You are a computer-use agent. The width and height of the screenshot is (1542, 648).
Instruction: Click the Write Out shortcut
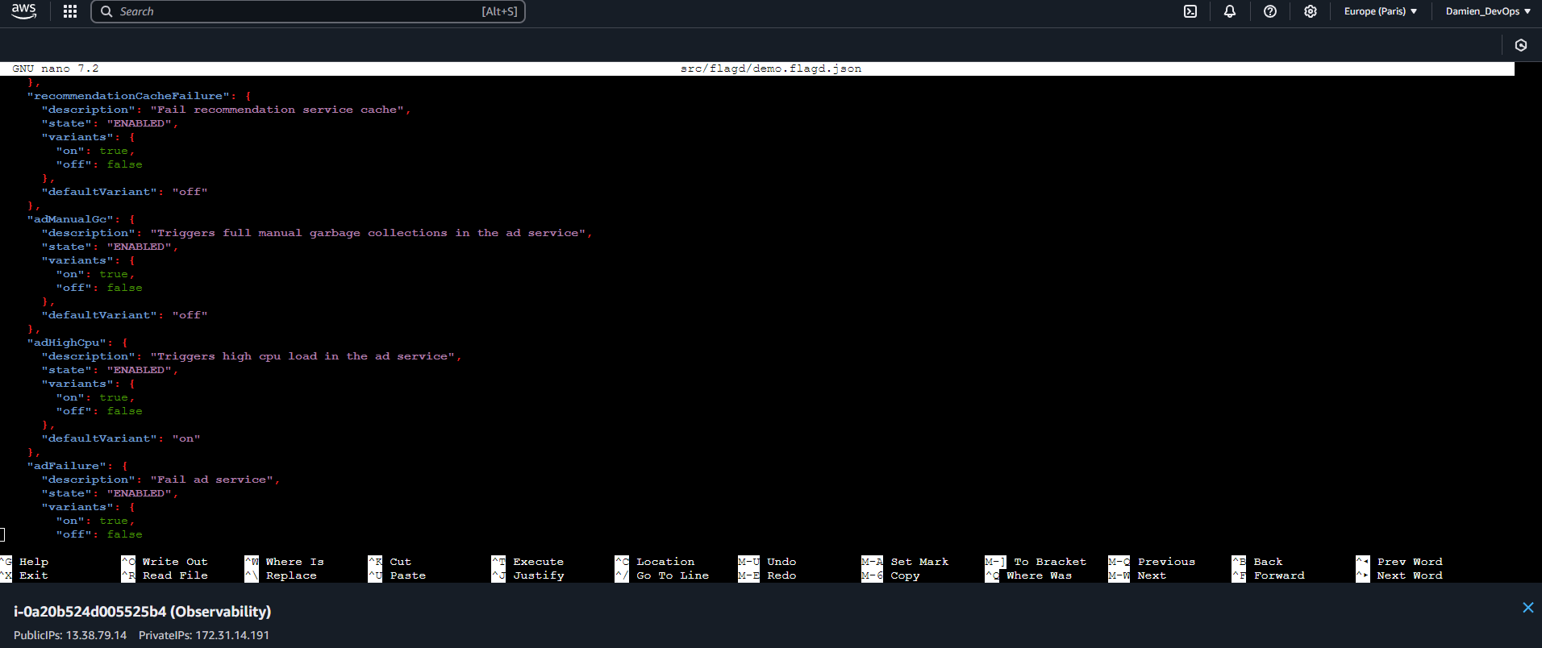[x=165, y=562]
